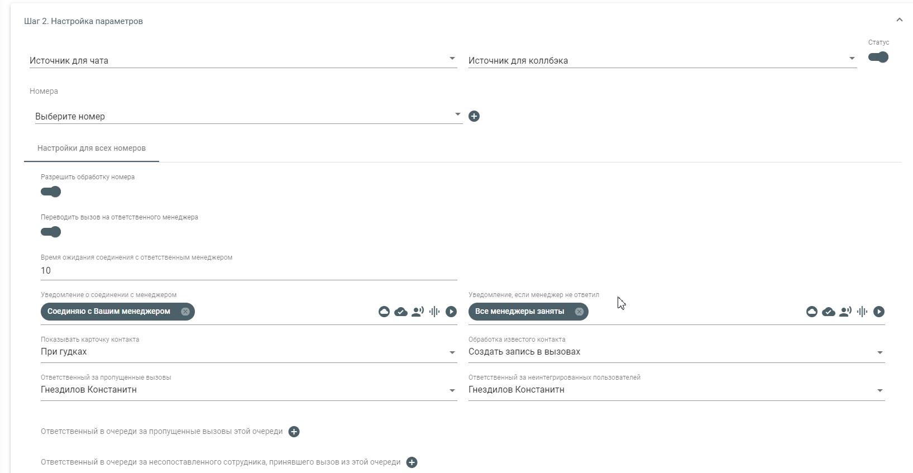Image resolution: width=913 pixels, height=473 pixels.
Task: Click play icon for manager connection notification
Action: 451,312
